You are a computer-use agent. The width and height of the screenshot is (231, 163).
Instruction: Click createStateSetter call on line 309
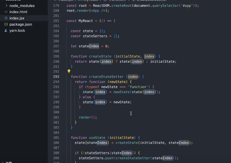click(133, 158)
